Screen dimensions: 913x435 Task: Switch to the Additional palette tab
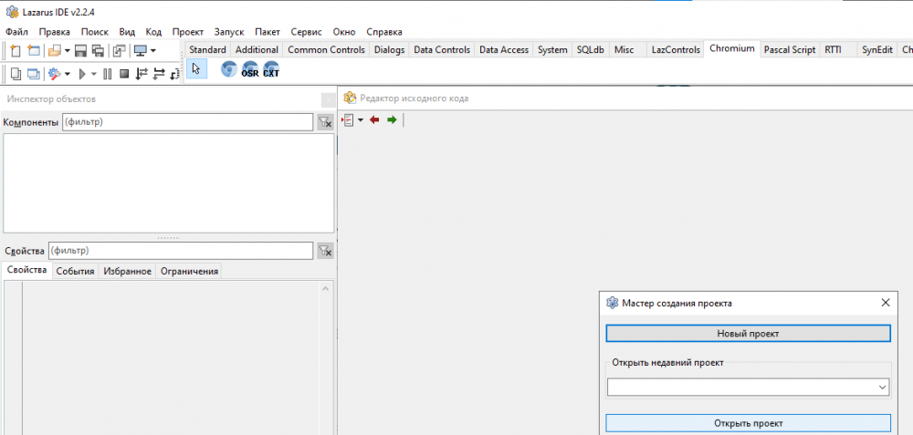click(x=257, y=50)
